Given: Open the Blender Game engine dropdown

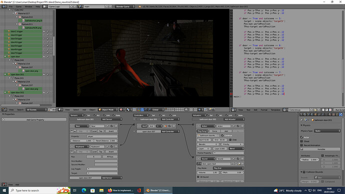Looking at the screenshot, I should pyautogui.click(x=125, y=6).
